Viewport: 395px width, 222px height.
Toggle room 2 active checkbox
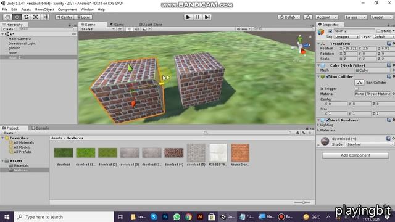pos(330,31)
